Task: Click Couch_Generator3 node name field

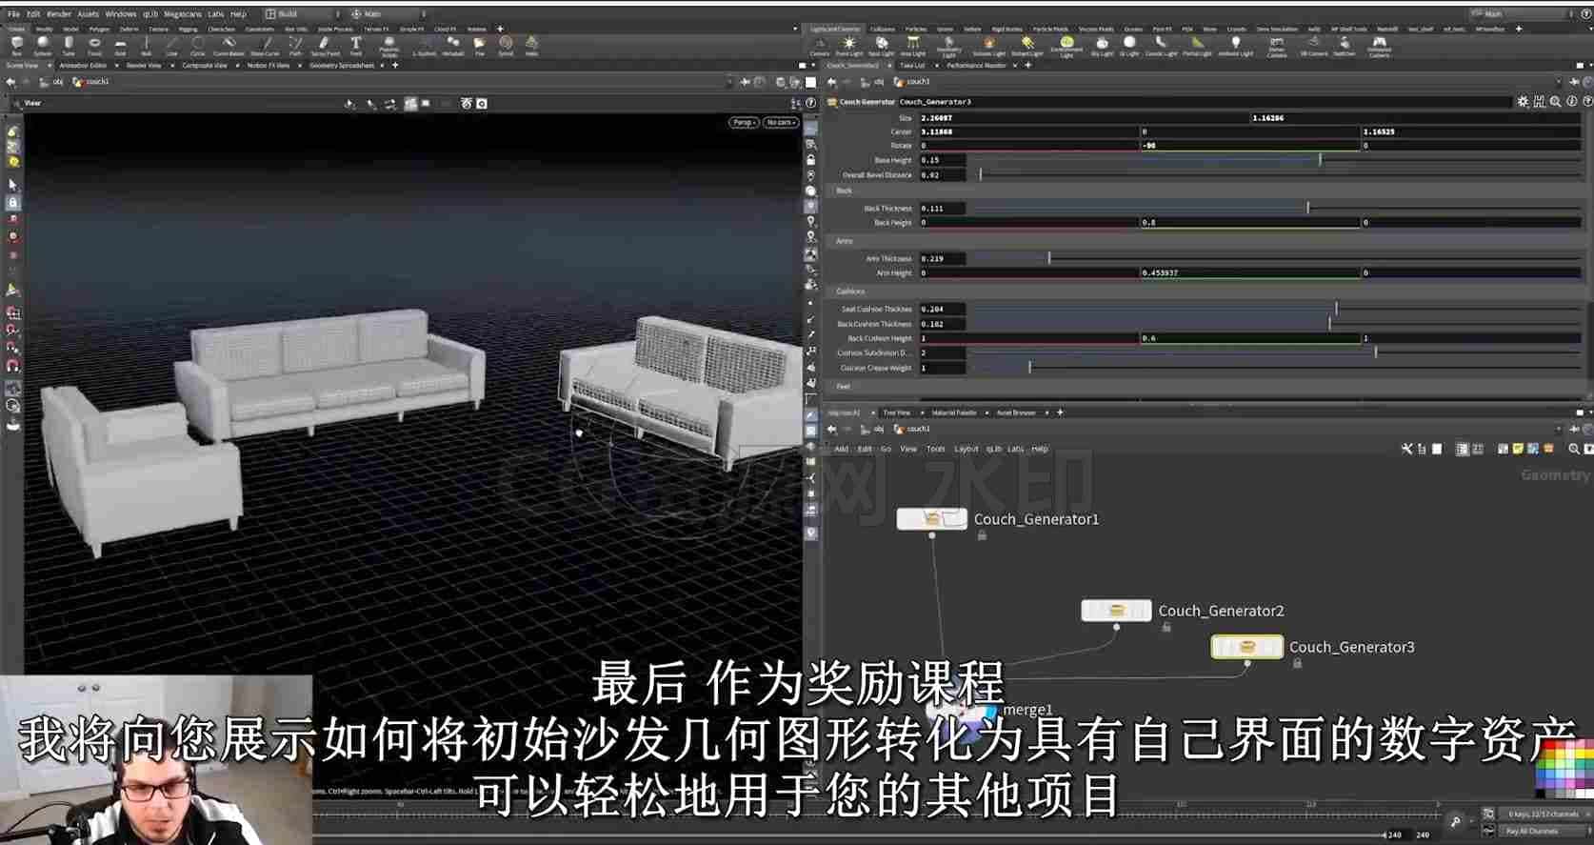Action: click(1205, 101)
